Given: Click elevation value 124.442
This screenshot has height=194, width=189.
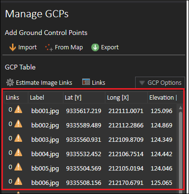Looking at the screenshot, I should pyautogui.click(x=162, y=154).
